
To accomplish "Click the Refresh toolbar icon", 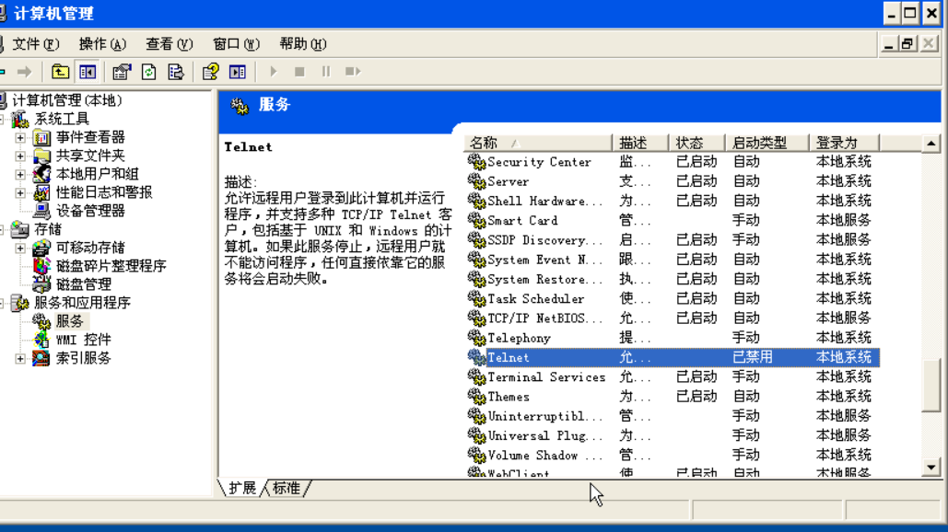I will (x=148, y=72).
